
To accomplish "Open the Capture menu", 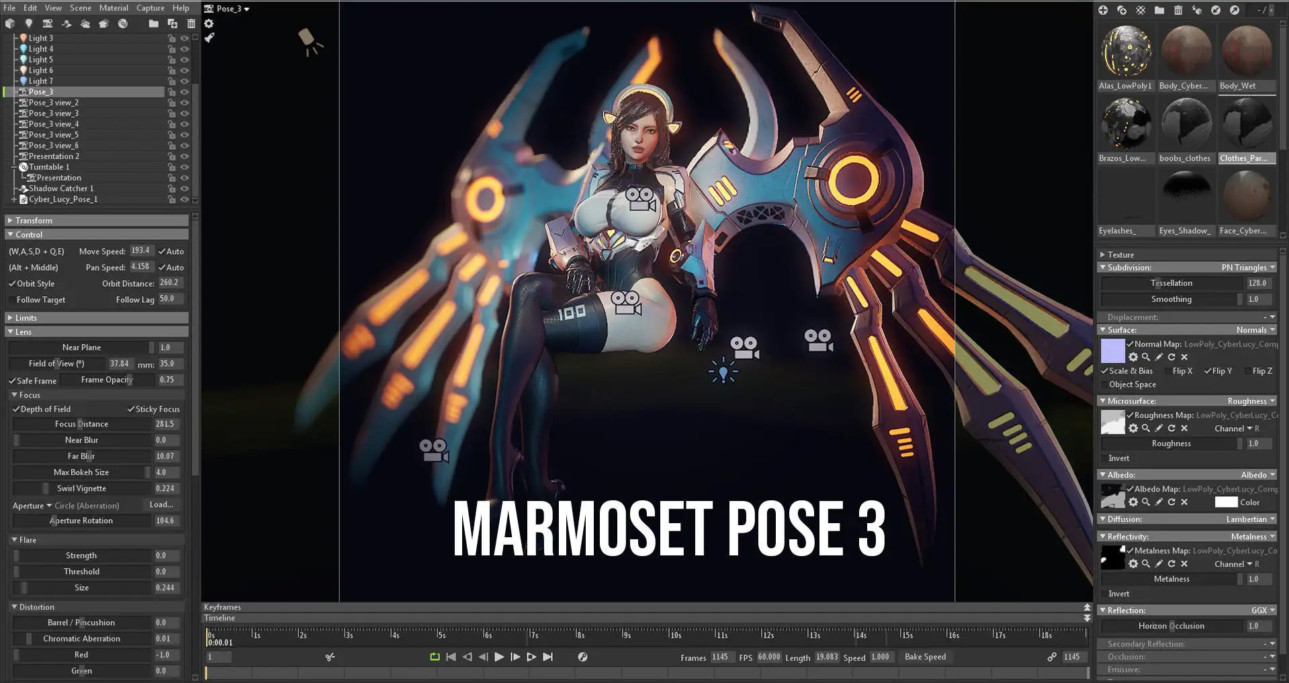I will coord(150,8).
